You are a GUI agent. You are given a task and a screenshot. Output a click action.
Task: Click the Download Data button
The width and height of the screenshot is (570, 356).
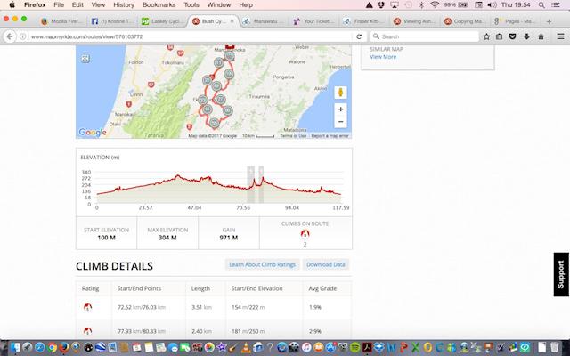[x=326, y=264]
